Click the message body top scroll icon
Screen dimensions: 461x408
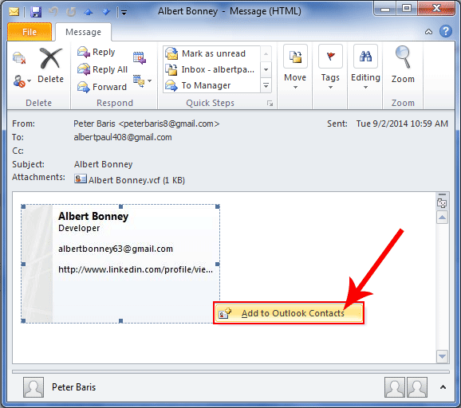tap(442, 202)
